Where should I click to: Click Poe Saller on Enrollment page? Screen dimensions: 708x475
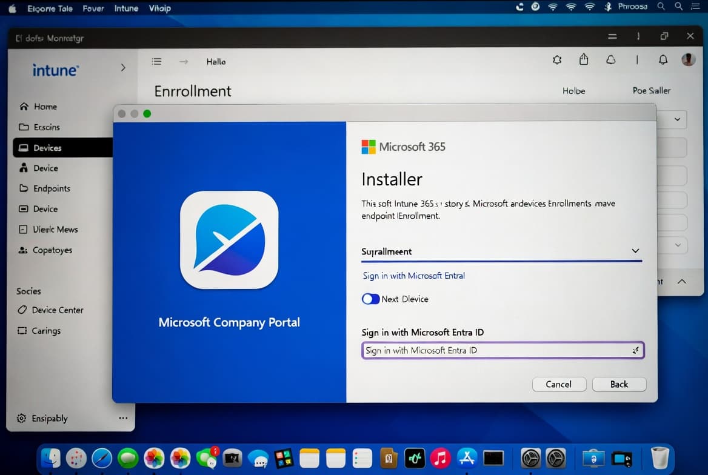651,90
